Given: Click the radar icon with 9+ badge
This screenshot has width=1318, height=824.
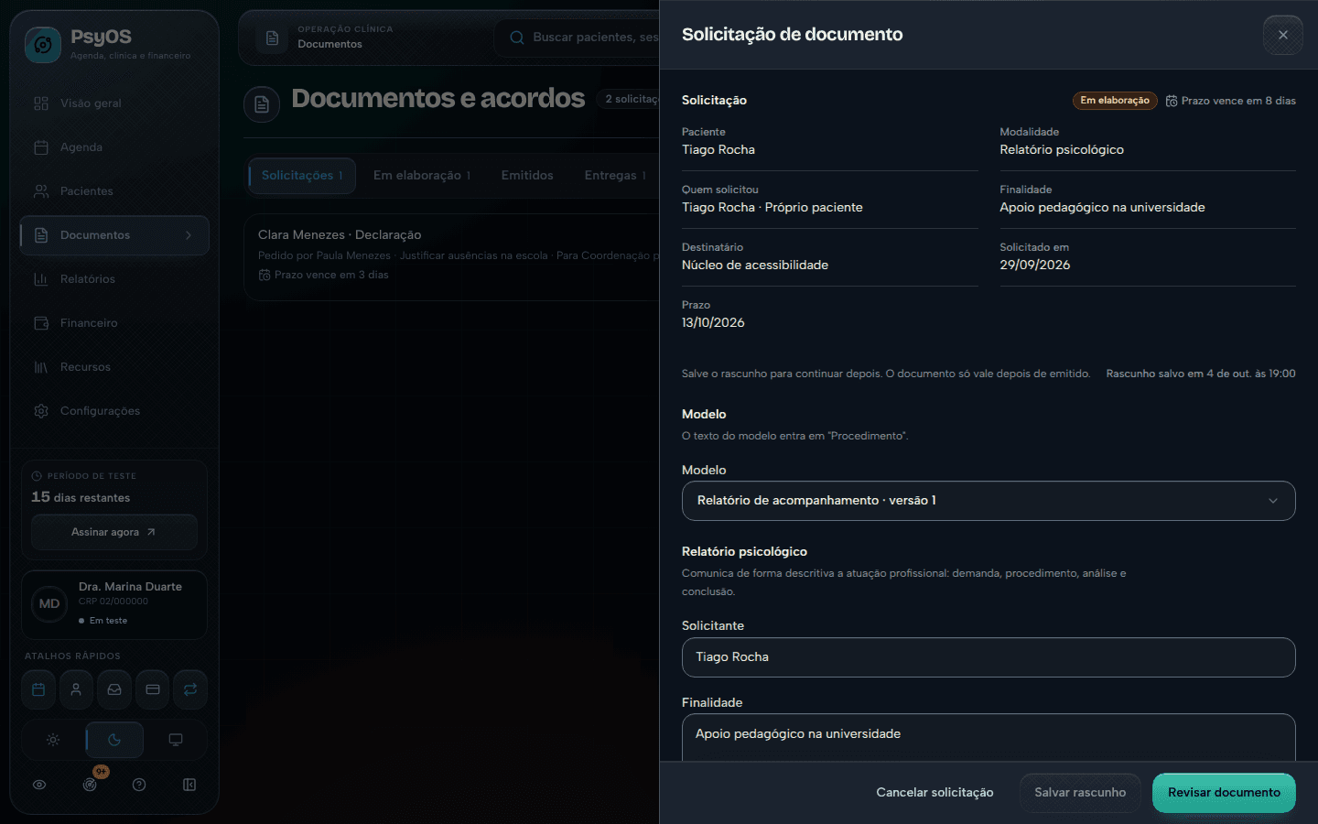Looking at the screenshot, I should pos(90,785).
